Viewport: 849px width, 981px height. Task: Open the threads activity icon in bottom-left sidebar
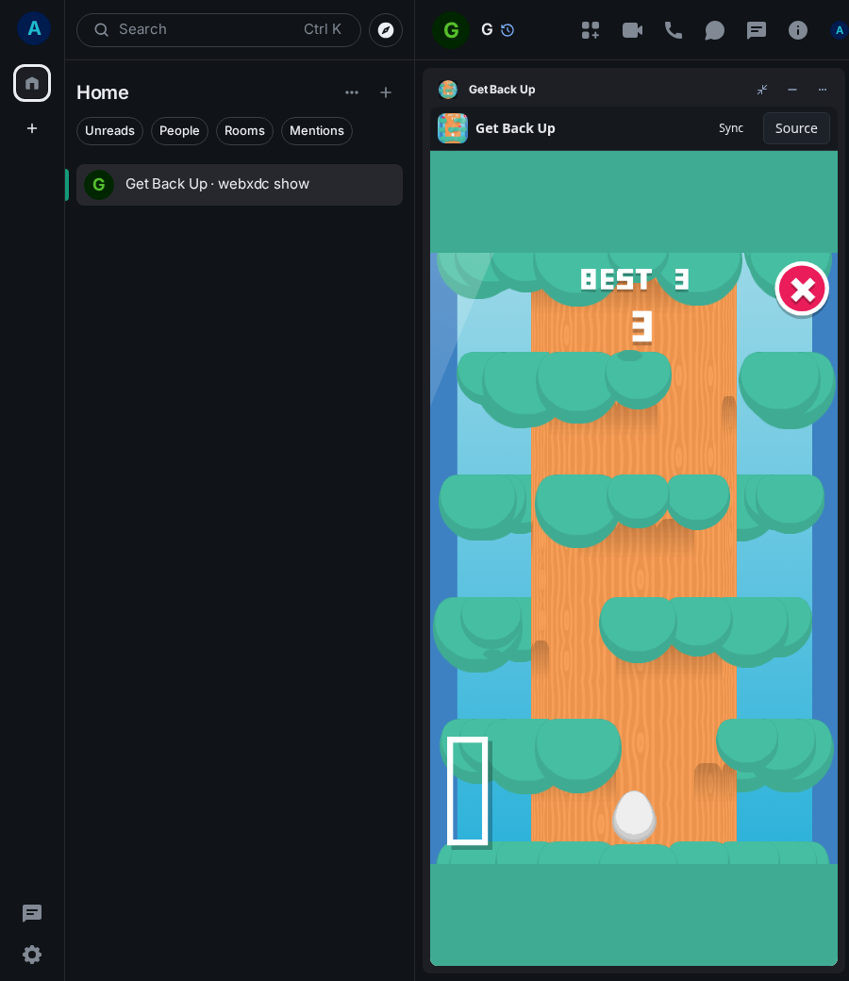click(x=32, y=913)
